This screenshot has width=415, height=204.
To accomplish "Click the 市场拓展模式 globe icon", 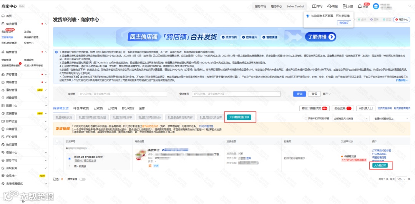I will pos(3,184).
